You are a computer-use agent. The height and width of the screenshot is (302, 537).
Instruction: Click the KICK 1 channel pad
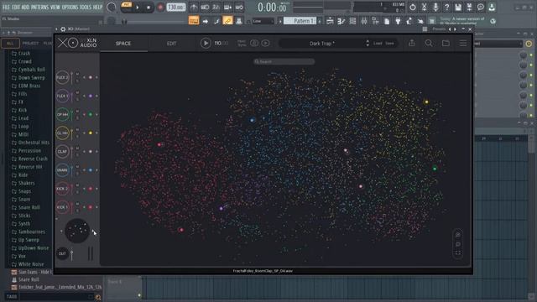coord(62,207)
